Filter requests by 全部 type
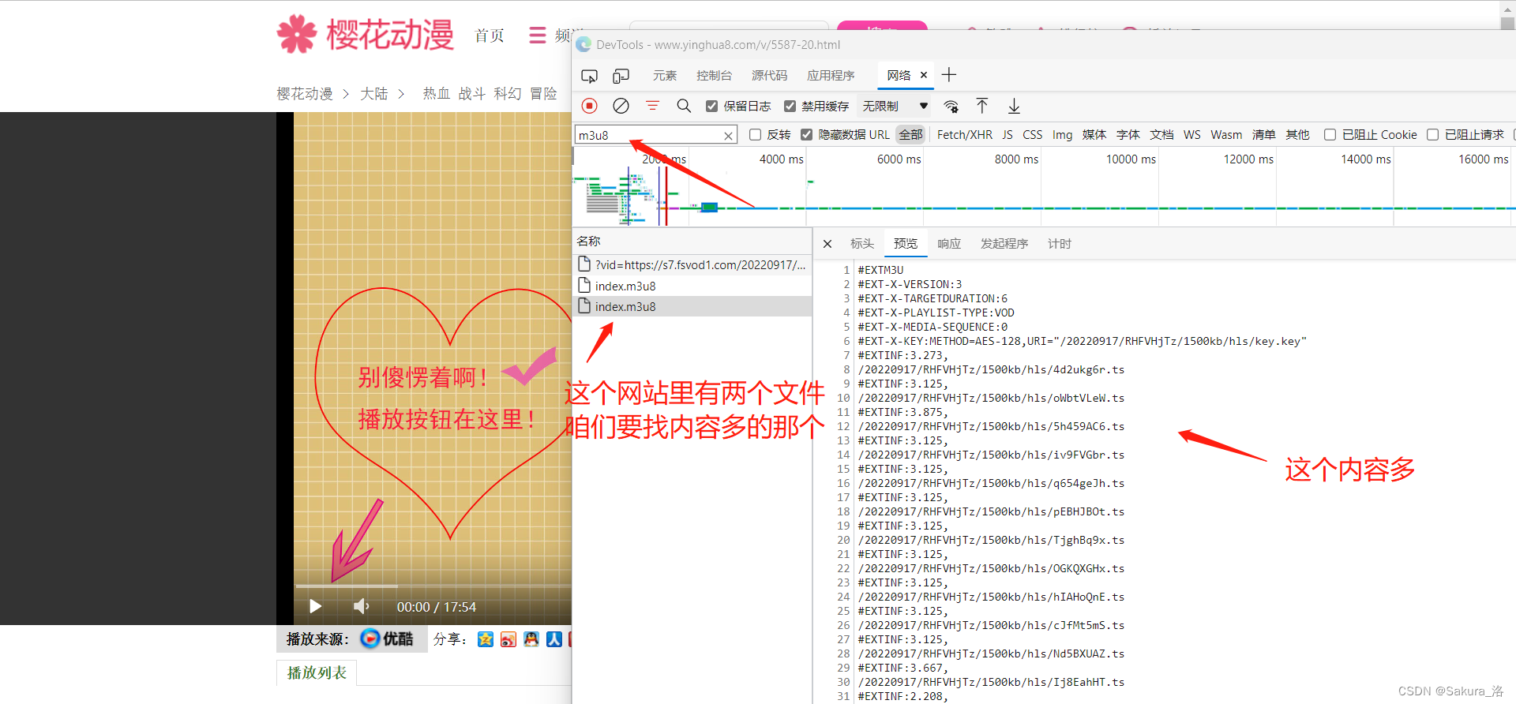This screenshot has height=704, width=1516. [x=910, y=135]
